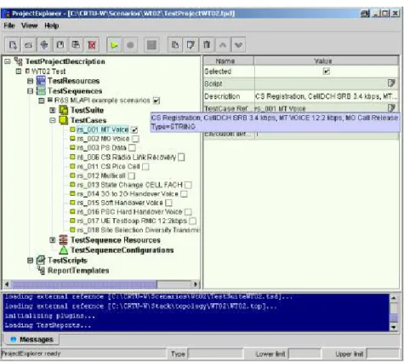The image size is (404, 362).
Task: Click the TestResources node icon
Action: coord(41,81)
